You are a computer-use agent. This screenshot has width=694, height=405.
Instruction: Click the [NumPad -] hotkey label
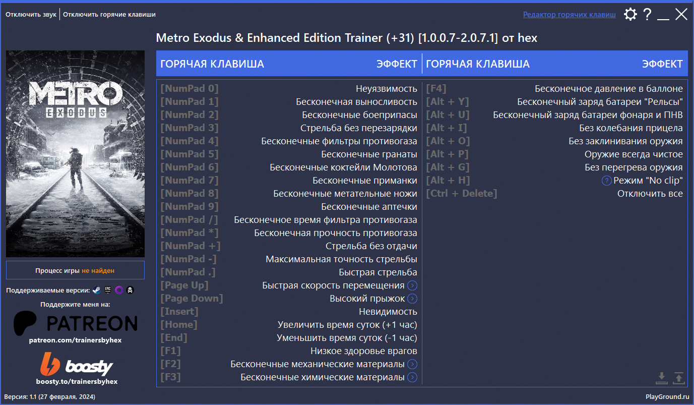pos(188,259)
